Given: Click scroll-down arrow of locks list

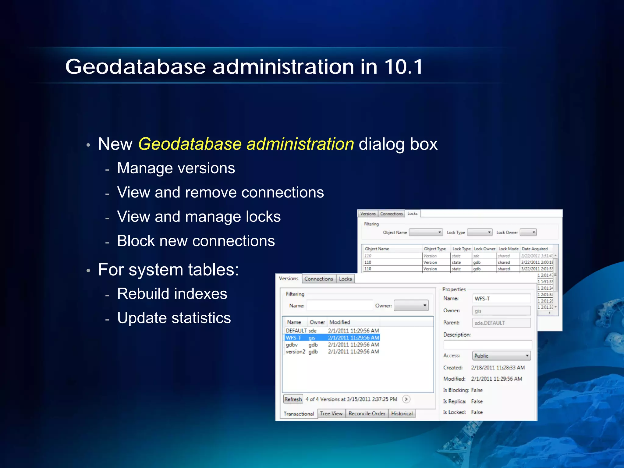Looking at the screenshot, I should [x=555, y=307].
